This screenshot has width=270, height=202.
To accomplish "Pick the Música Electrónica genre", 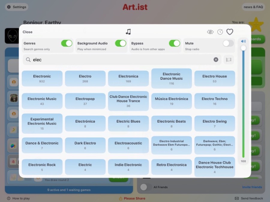I will pyautogui.click(x=172, y=101).
